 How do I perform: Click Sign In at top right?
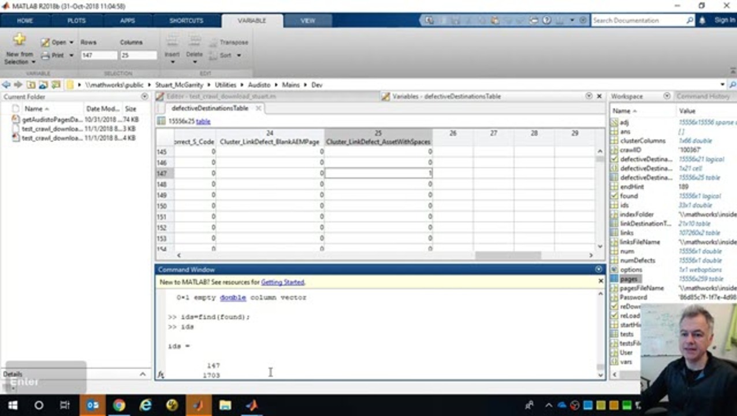pyautogui.click(x=724, y=20)
